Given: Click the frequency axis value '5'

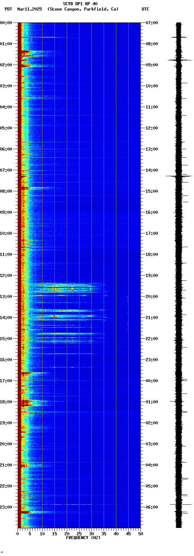Looking at the screenshot, I should 30,534.
